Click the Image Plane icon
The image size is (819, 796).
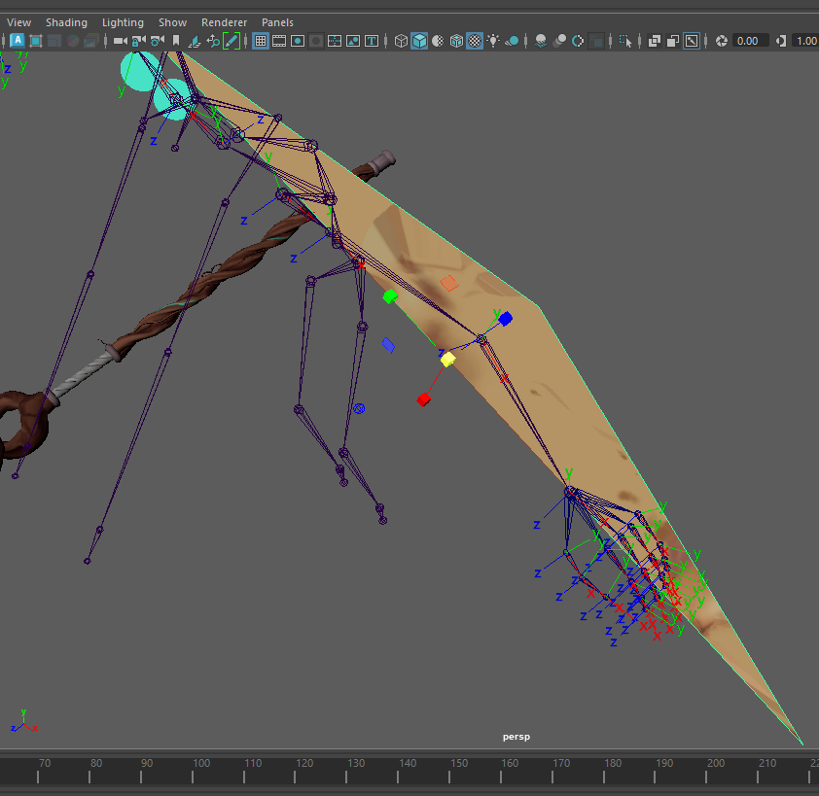pos(195,41)
